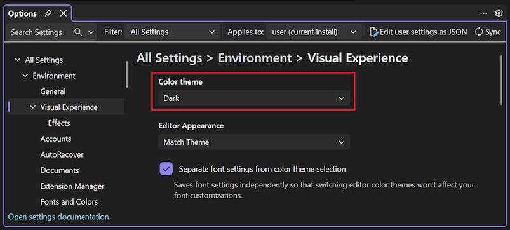This screenshot has width=510, height=230.
Task: Click the main panel vertical scrollbar
Action: (501, 80)
